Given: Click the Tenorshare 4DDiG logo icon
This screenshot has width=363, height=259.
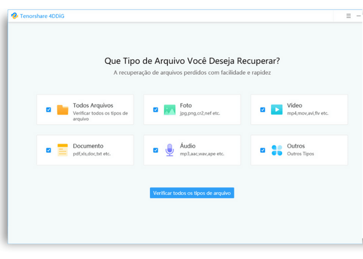Looking at the screenshot, I should (15, 16).
